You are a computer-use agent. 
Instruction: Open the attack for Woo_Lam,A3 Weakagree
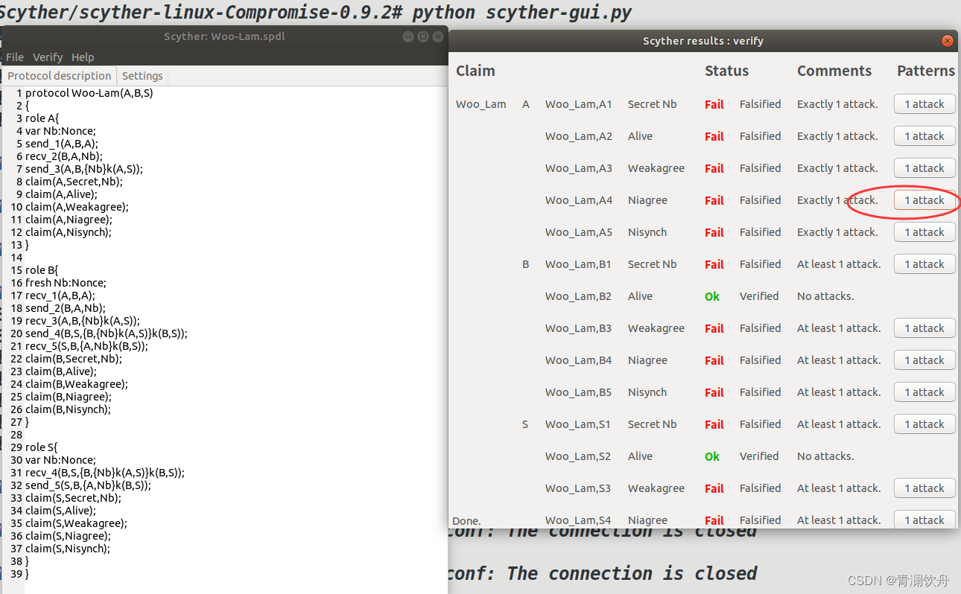click(924, 168)
